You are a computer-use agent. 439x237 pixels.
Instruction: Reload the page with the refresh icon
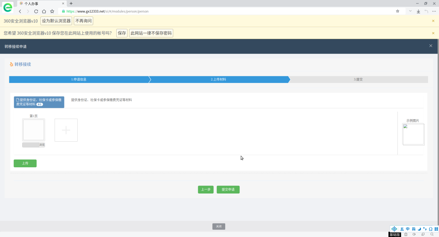[x=36, y=11]
